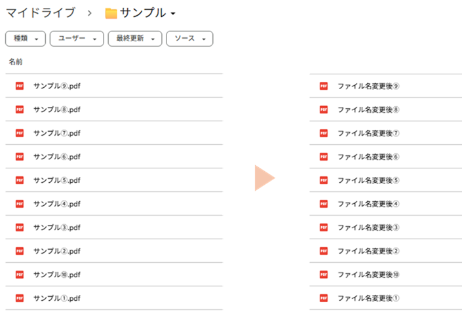
Task: Sort files by the 名前 column header
Action: [x=16, y=62]
